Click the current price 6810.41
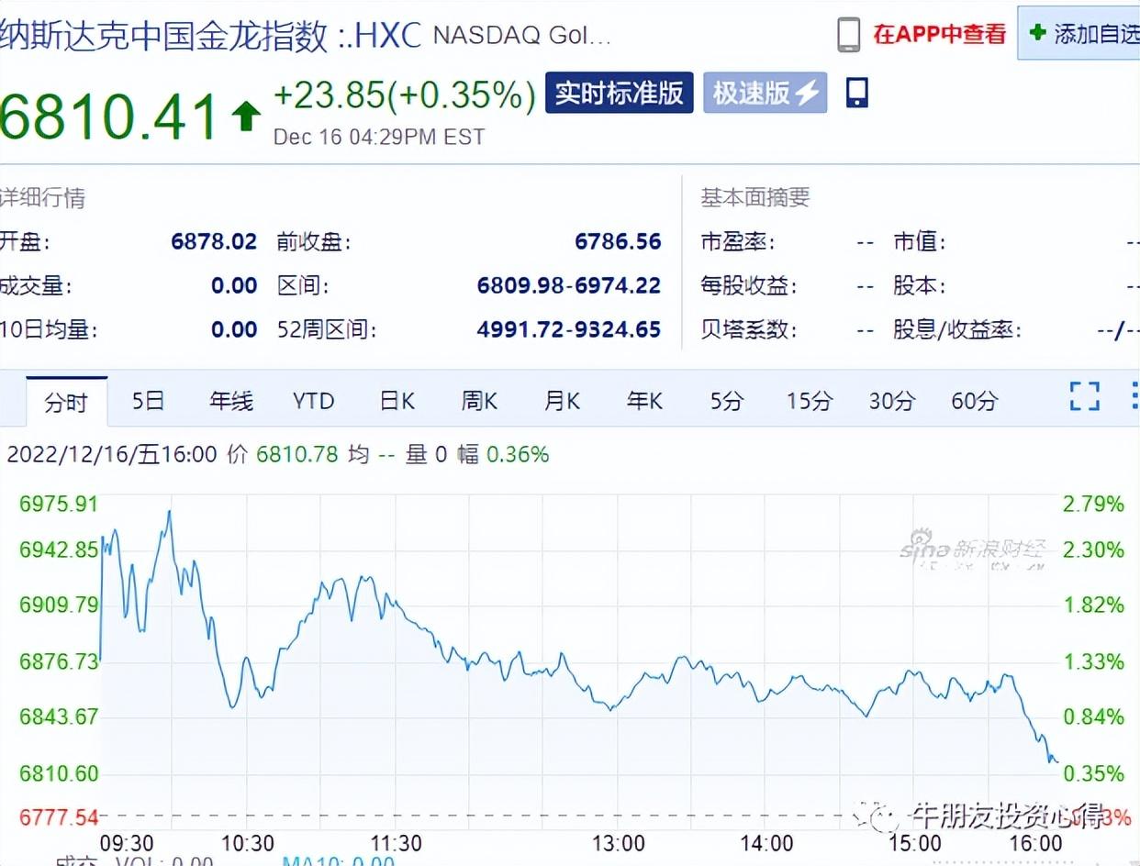 tap(109, 117)
